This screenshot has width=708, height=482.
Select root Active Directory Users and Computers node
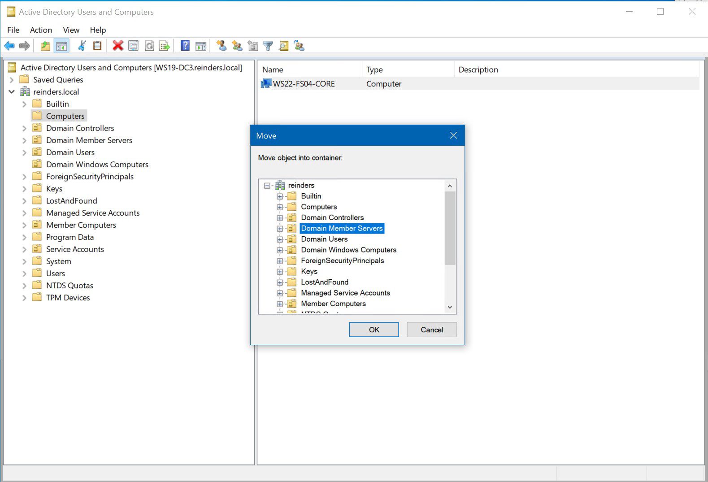[x=131, y=68]
